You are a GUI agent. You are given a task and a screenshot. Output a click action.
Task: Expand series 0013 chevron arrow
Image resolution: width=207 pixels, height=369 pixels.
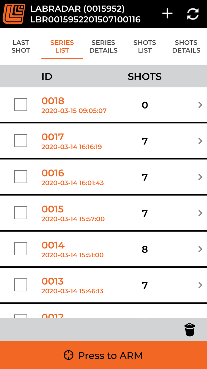coord(200,285)
